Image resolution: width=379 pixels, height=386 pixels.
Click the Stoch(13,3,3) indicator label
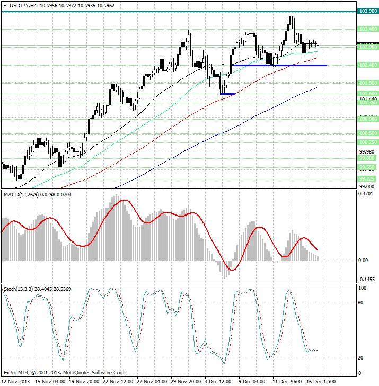click(x=18, y=289)
